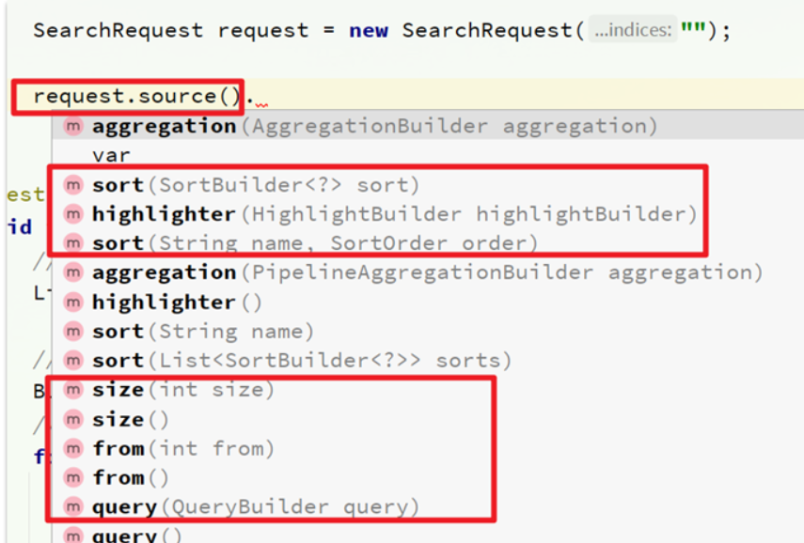Click method icon next to sort(String name, SortOrder order)
The height and width of the screenshot is (543, 804).
click(x=73, y=242)
